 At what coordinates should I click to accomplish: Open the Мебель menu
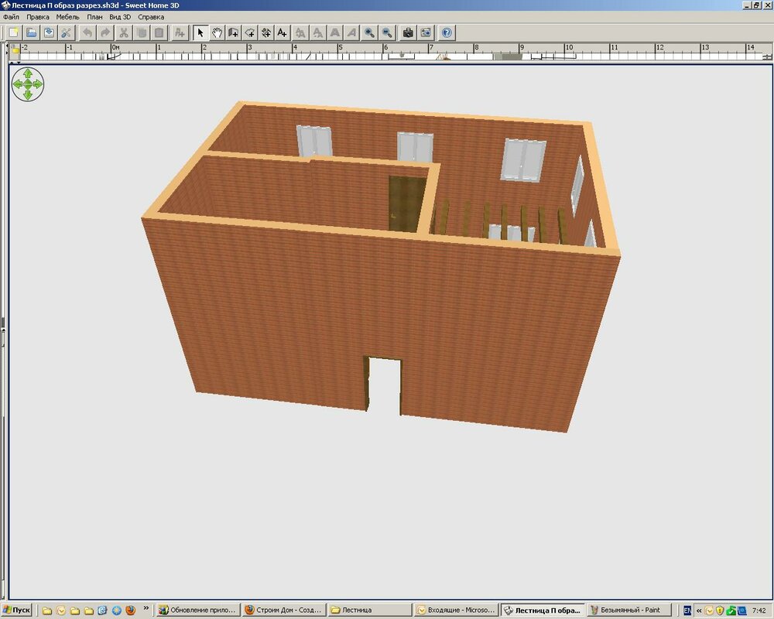point(67,16)
